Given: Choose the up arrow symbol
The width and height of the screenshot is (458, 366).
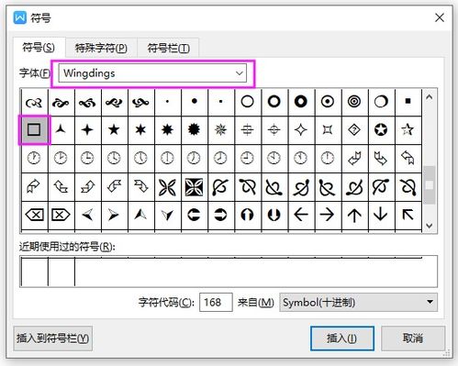Looking at the screenshot, I should [354, 215].
